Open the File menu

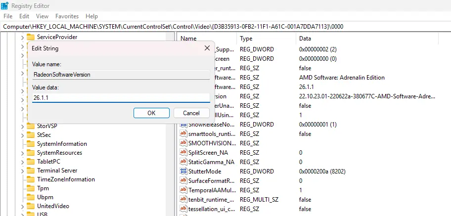[x=8, y=16]
